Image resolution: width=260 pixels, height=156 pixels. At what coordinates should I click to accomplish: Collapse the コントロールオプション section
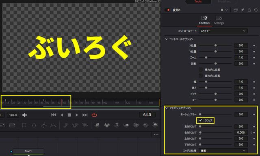click(x=166, y=39)
